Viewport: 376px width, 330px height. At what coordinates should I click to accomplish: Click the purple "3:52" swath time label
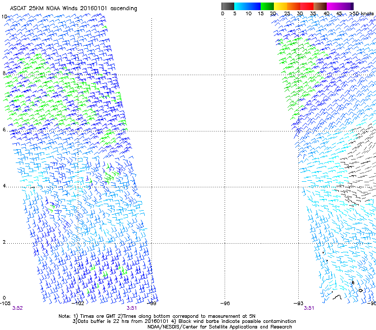tap(17, 308)
